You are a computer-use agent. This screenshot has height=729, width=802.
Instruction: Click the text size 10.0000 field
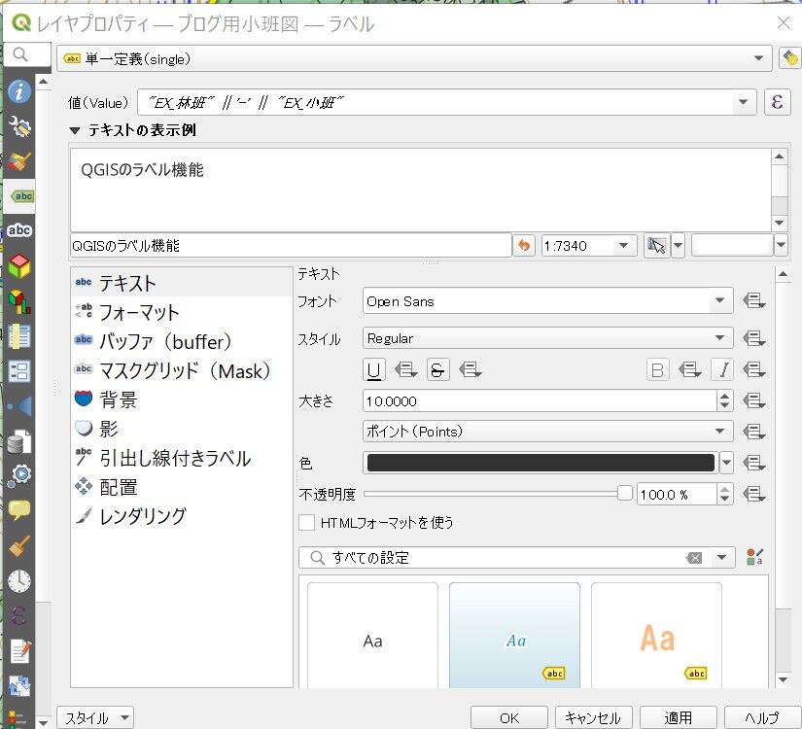click(540, 400)
